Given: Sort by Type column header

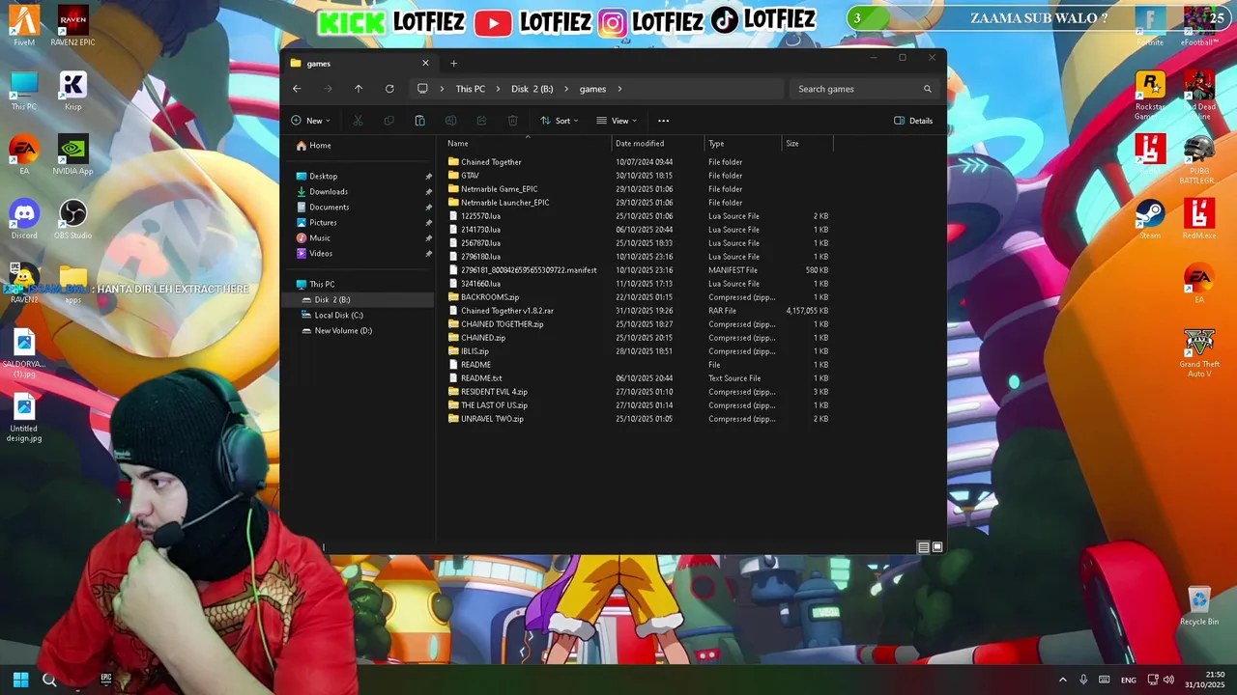Looking at the screenshot, I should [x=743, y=144].
